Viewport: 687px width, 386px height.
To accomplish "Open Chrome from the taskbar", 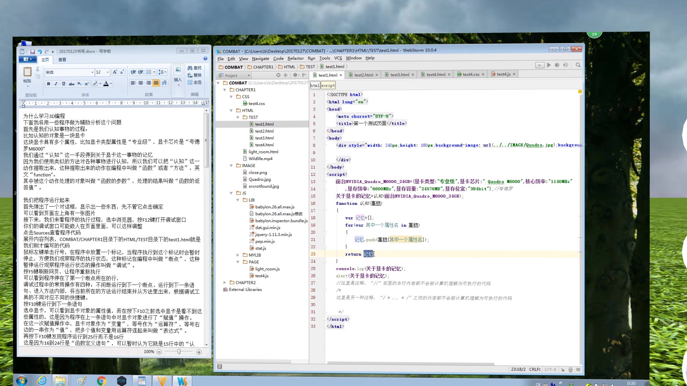I will click(101, 381).
